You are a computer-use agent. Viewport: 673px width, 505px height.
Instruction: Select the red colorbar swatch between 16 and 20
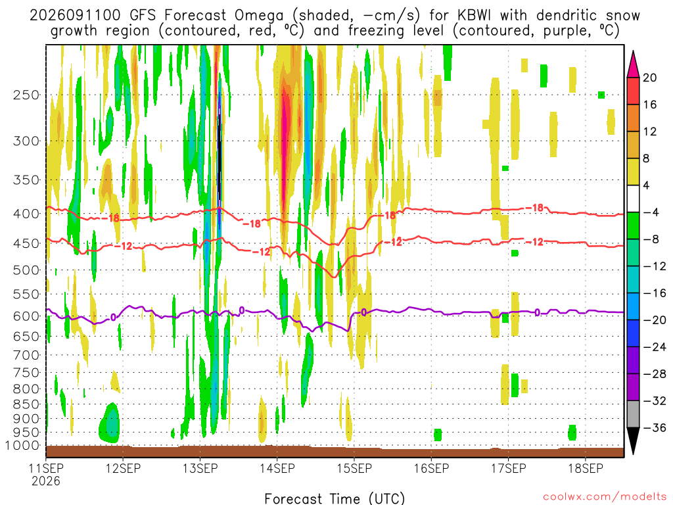tap(633, 91)
